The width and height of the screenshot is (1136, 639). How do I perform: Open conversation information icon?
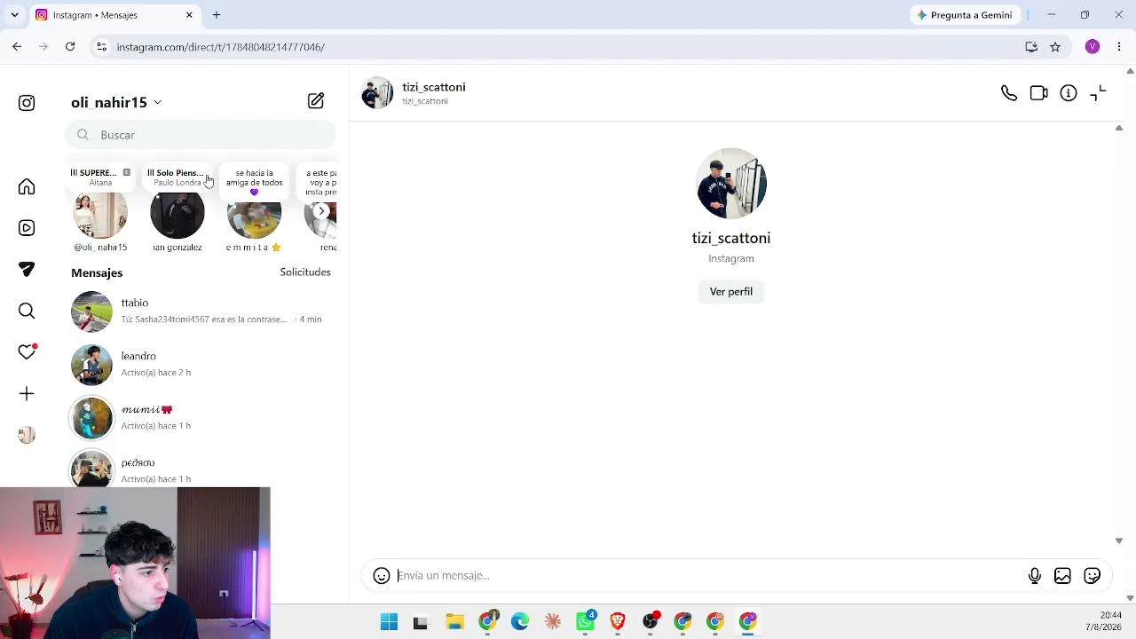point(1069,93)
